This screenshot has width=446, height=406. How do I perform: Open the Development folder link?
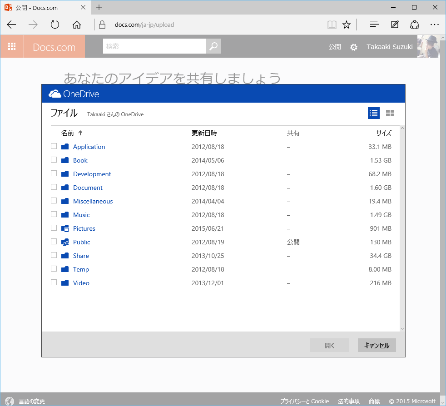click(x=92, y=174)
